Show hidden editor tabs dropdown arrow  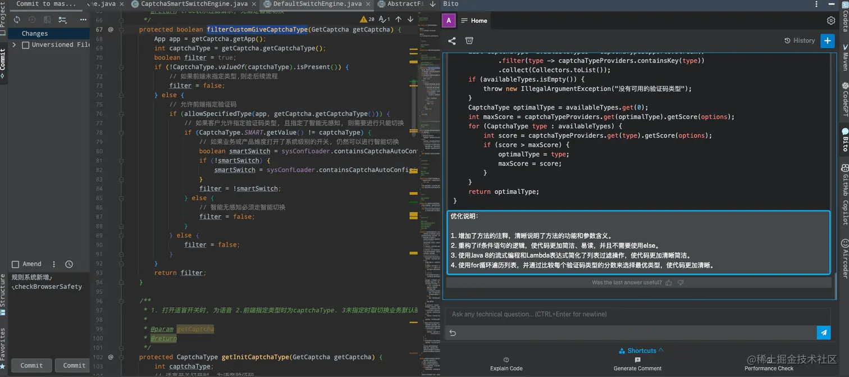pyautogui.click(x=432, y=4)
